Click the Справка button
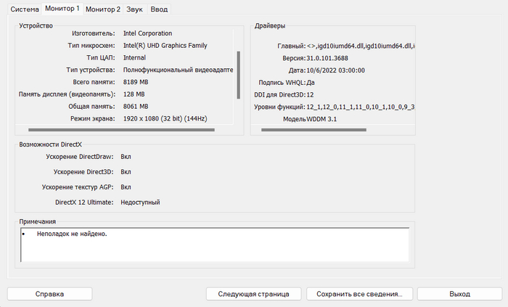Screen dimensions: 508x307 pyautogui.click(x=49, y=294)
